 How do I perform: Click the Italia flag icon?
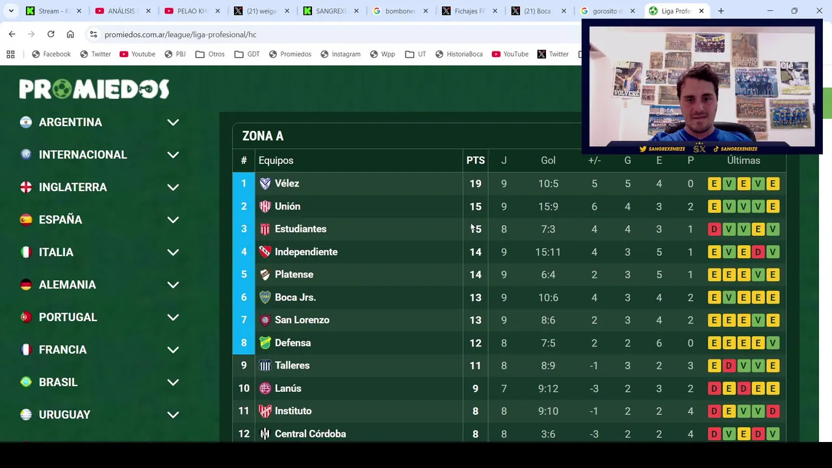pyautogui.click(x=26, y=252)
